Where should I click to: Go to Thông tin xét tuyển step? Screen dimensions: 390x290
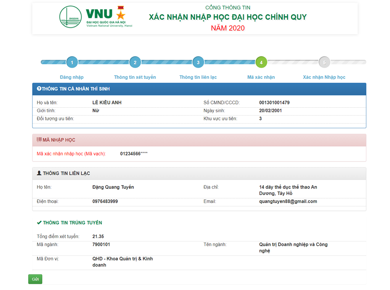pyautogui.click(x=135, y=77)
